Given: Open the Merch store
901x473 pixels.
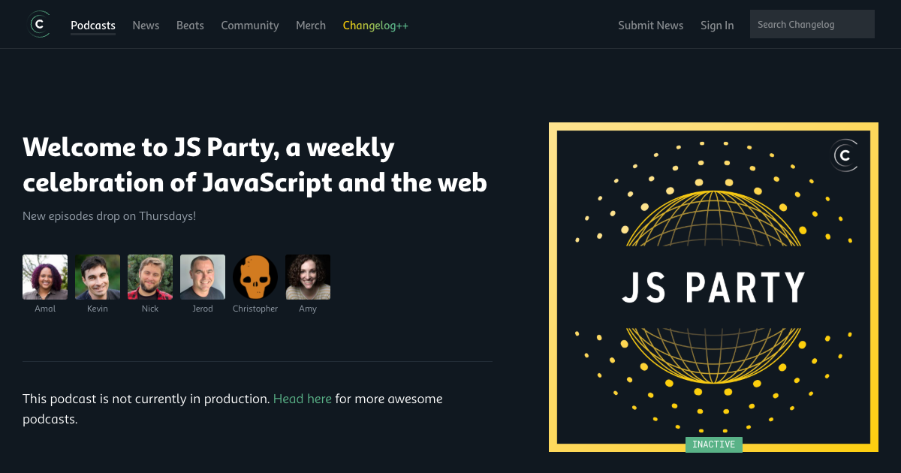Looking at the screenshot, I should pos(310,25).
